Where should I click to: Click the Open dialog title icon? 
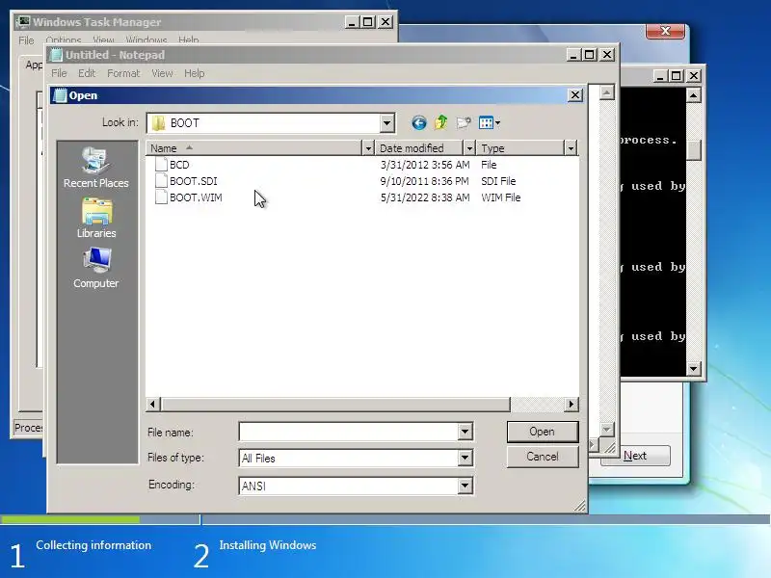pyautogui.click(x=60, y=95)
